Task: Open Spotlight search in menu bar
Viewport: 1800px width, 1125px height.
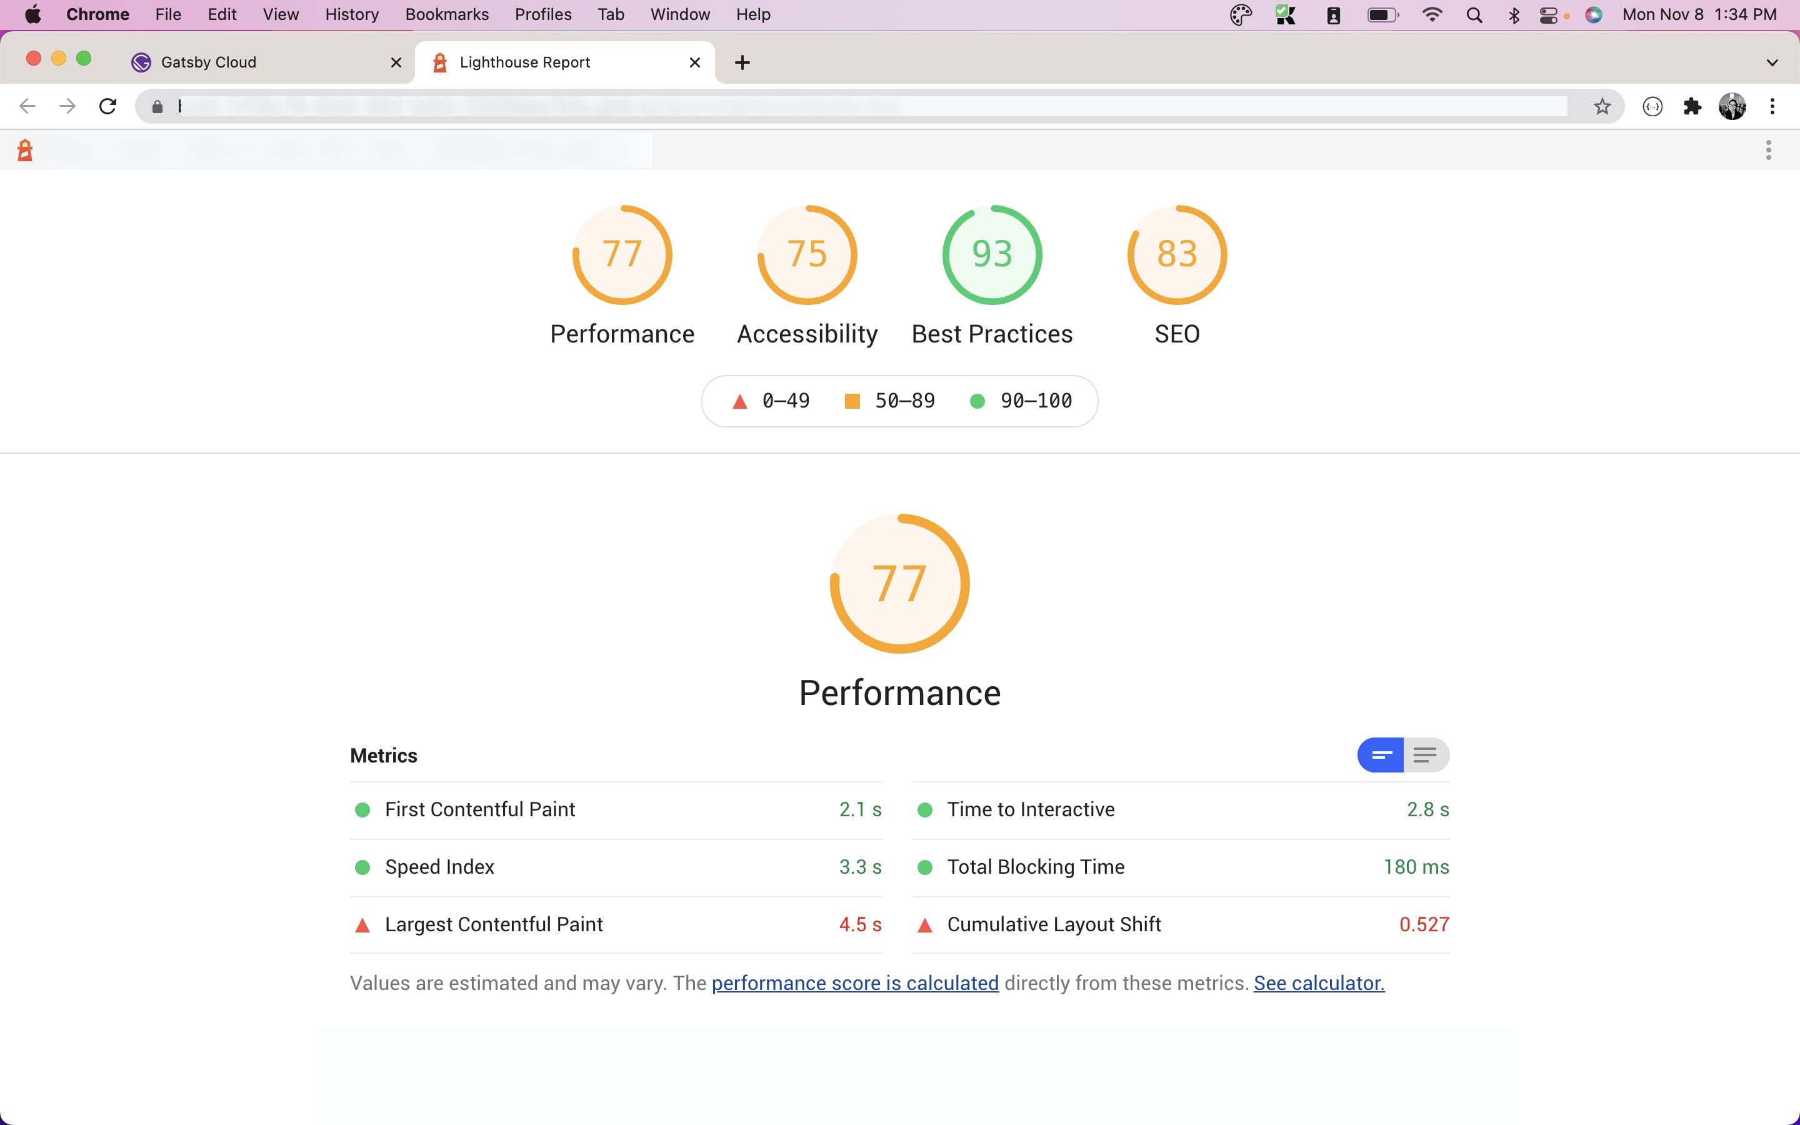Action: (x=1474, y=15)
